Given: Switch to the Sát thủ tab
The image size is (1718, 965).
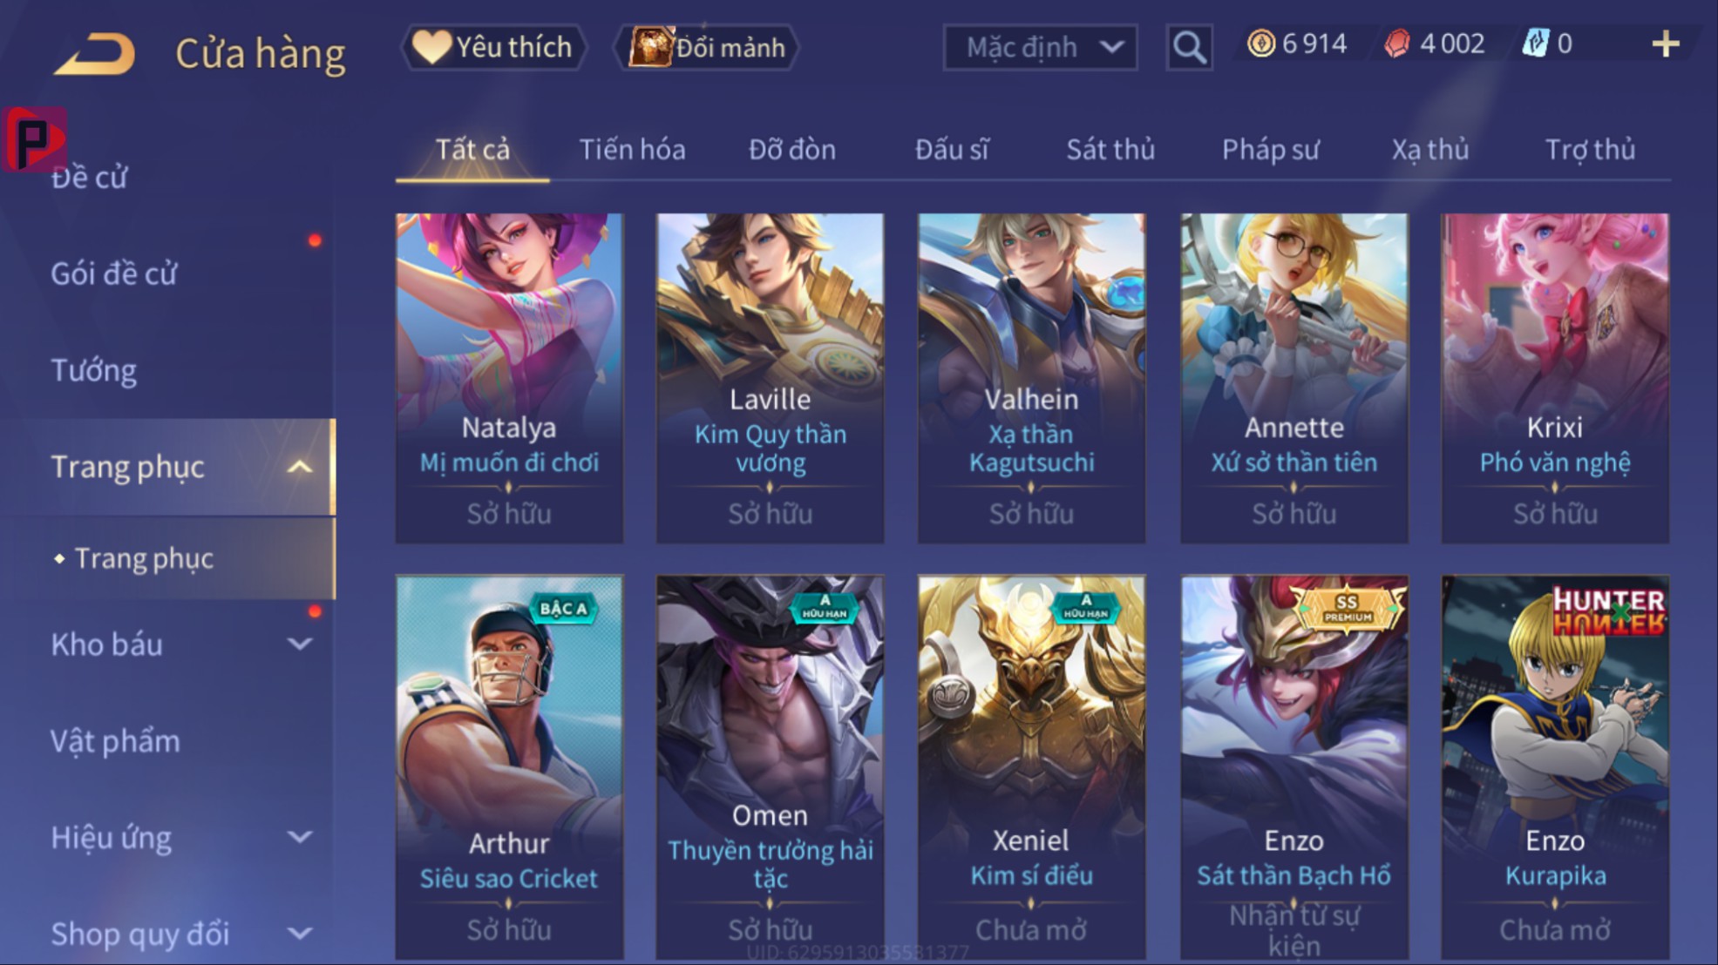Looking at the screenshot, I should click(1110, 150).
